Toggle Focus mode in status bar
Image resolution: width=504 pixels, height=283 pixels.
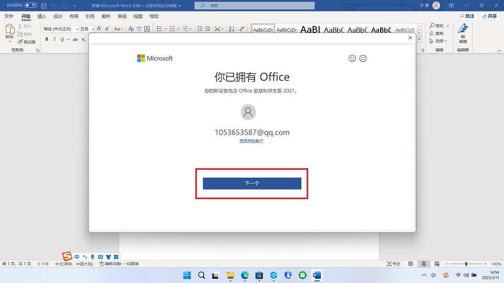tap(394, 264)
